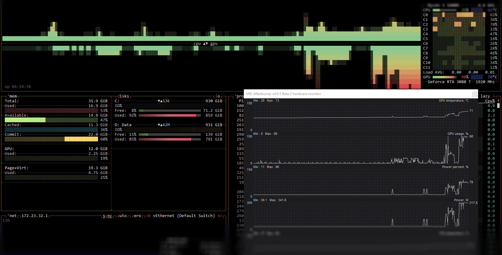Click the C2 core row at 70%
The image size is (502, 255).
pos(460,25)
